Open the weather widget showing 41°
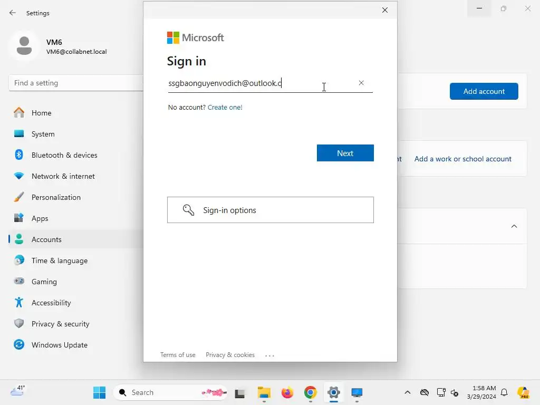The image size is (540, 405). (17, 391)
